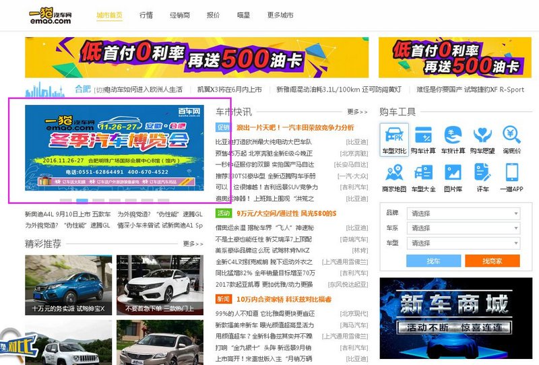Open article 同比猛增82% 全年销量目标增至70万
The image size is (539, 365).
click(265, 273)
